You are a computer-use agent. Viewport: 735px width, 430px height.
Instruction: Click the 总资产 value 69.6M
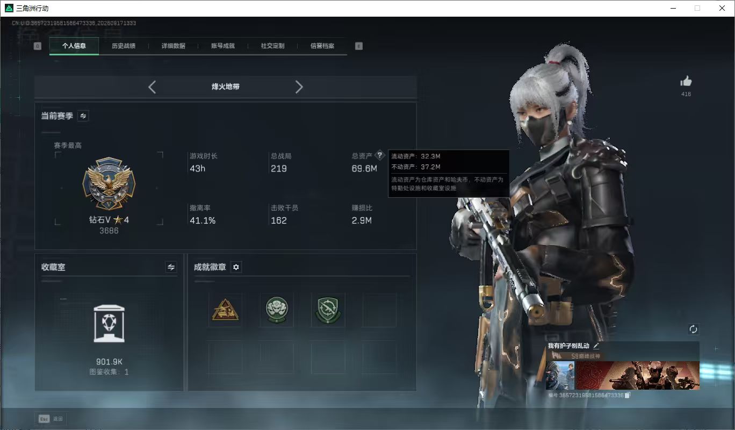(365, 169)
